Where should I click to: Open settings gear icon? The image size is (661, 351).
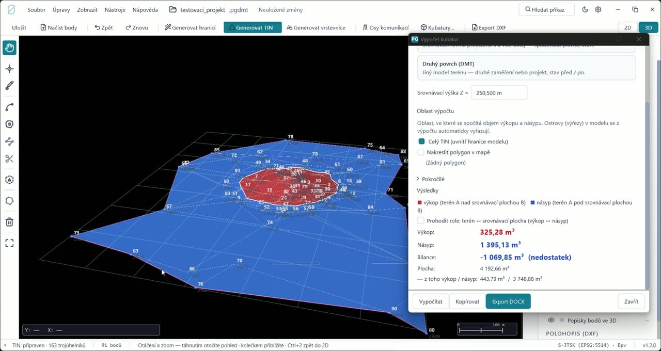tap(598, 10)
